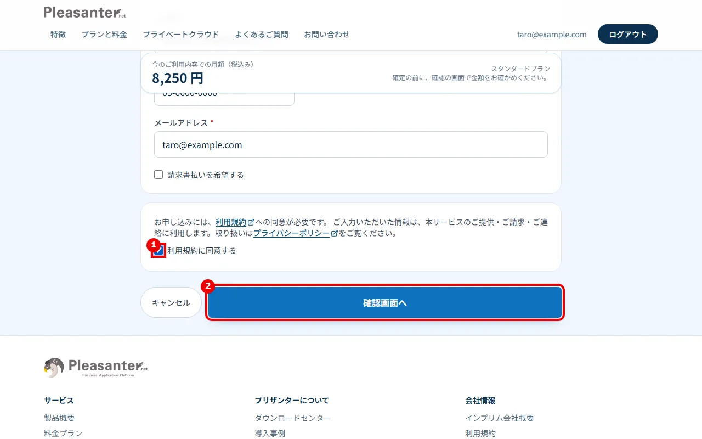Image resolution: width=702 pixels, height=439 pixels.
Task: Click the 請求書払いを希望する label text
Action: pos(206,175)
